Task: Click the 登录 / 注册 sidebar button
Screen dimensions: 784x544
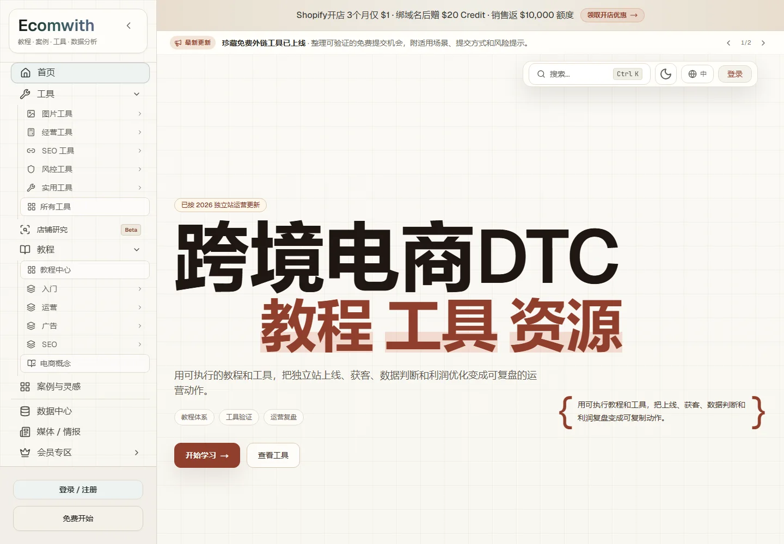Action: pyautogui.click(x=78, y=490)
